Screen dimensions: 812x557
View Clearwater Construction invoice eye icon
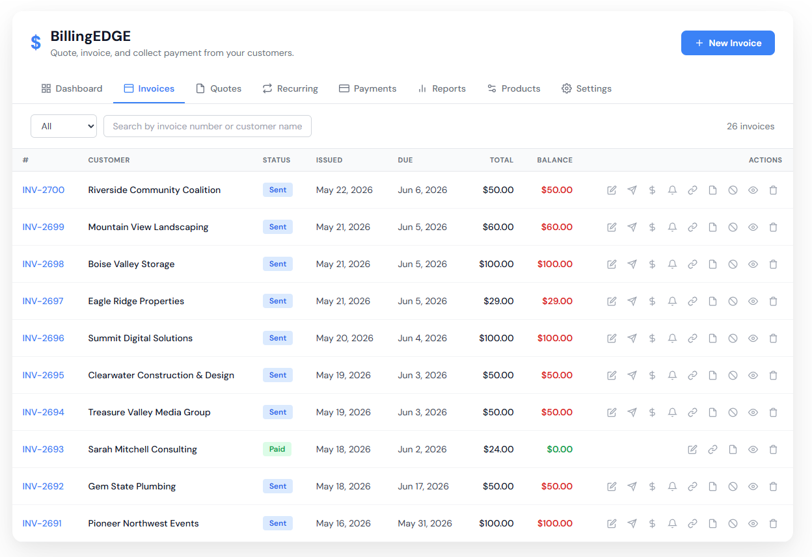click(x=753, y=376)
